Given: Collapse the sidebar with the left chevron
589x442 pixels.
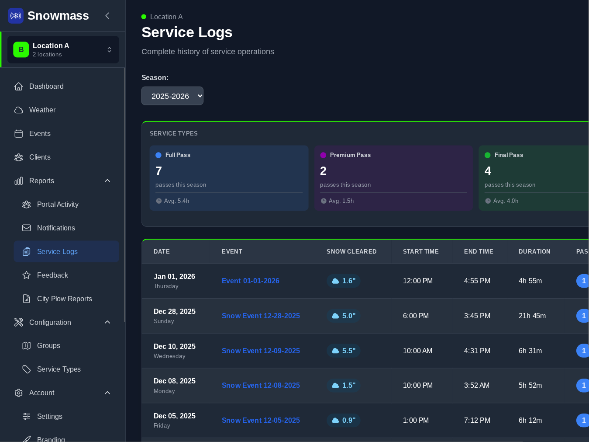Looking at the screenshot, I should 107,16.
